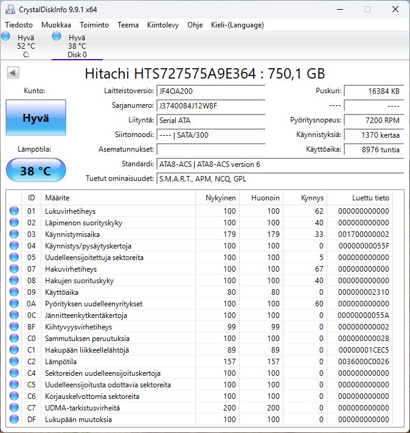The width and height of the screenshot is (410, 433).
Task: Click the Standardi field ATA8-ACS
Action: (280, 164)
